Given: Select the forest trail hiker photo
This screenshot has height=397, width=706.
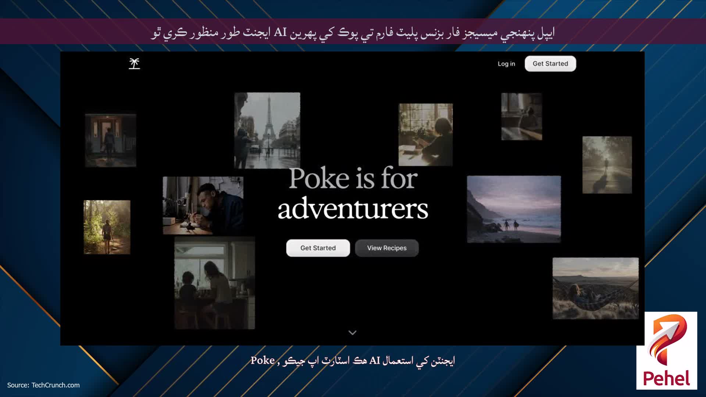Looking at the screenshot, I should tap(107, 227).
